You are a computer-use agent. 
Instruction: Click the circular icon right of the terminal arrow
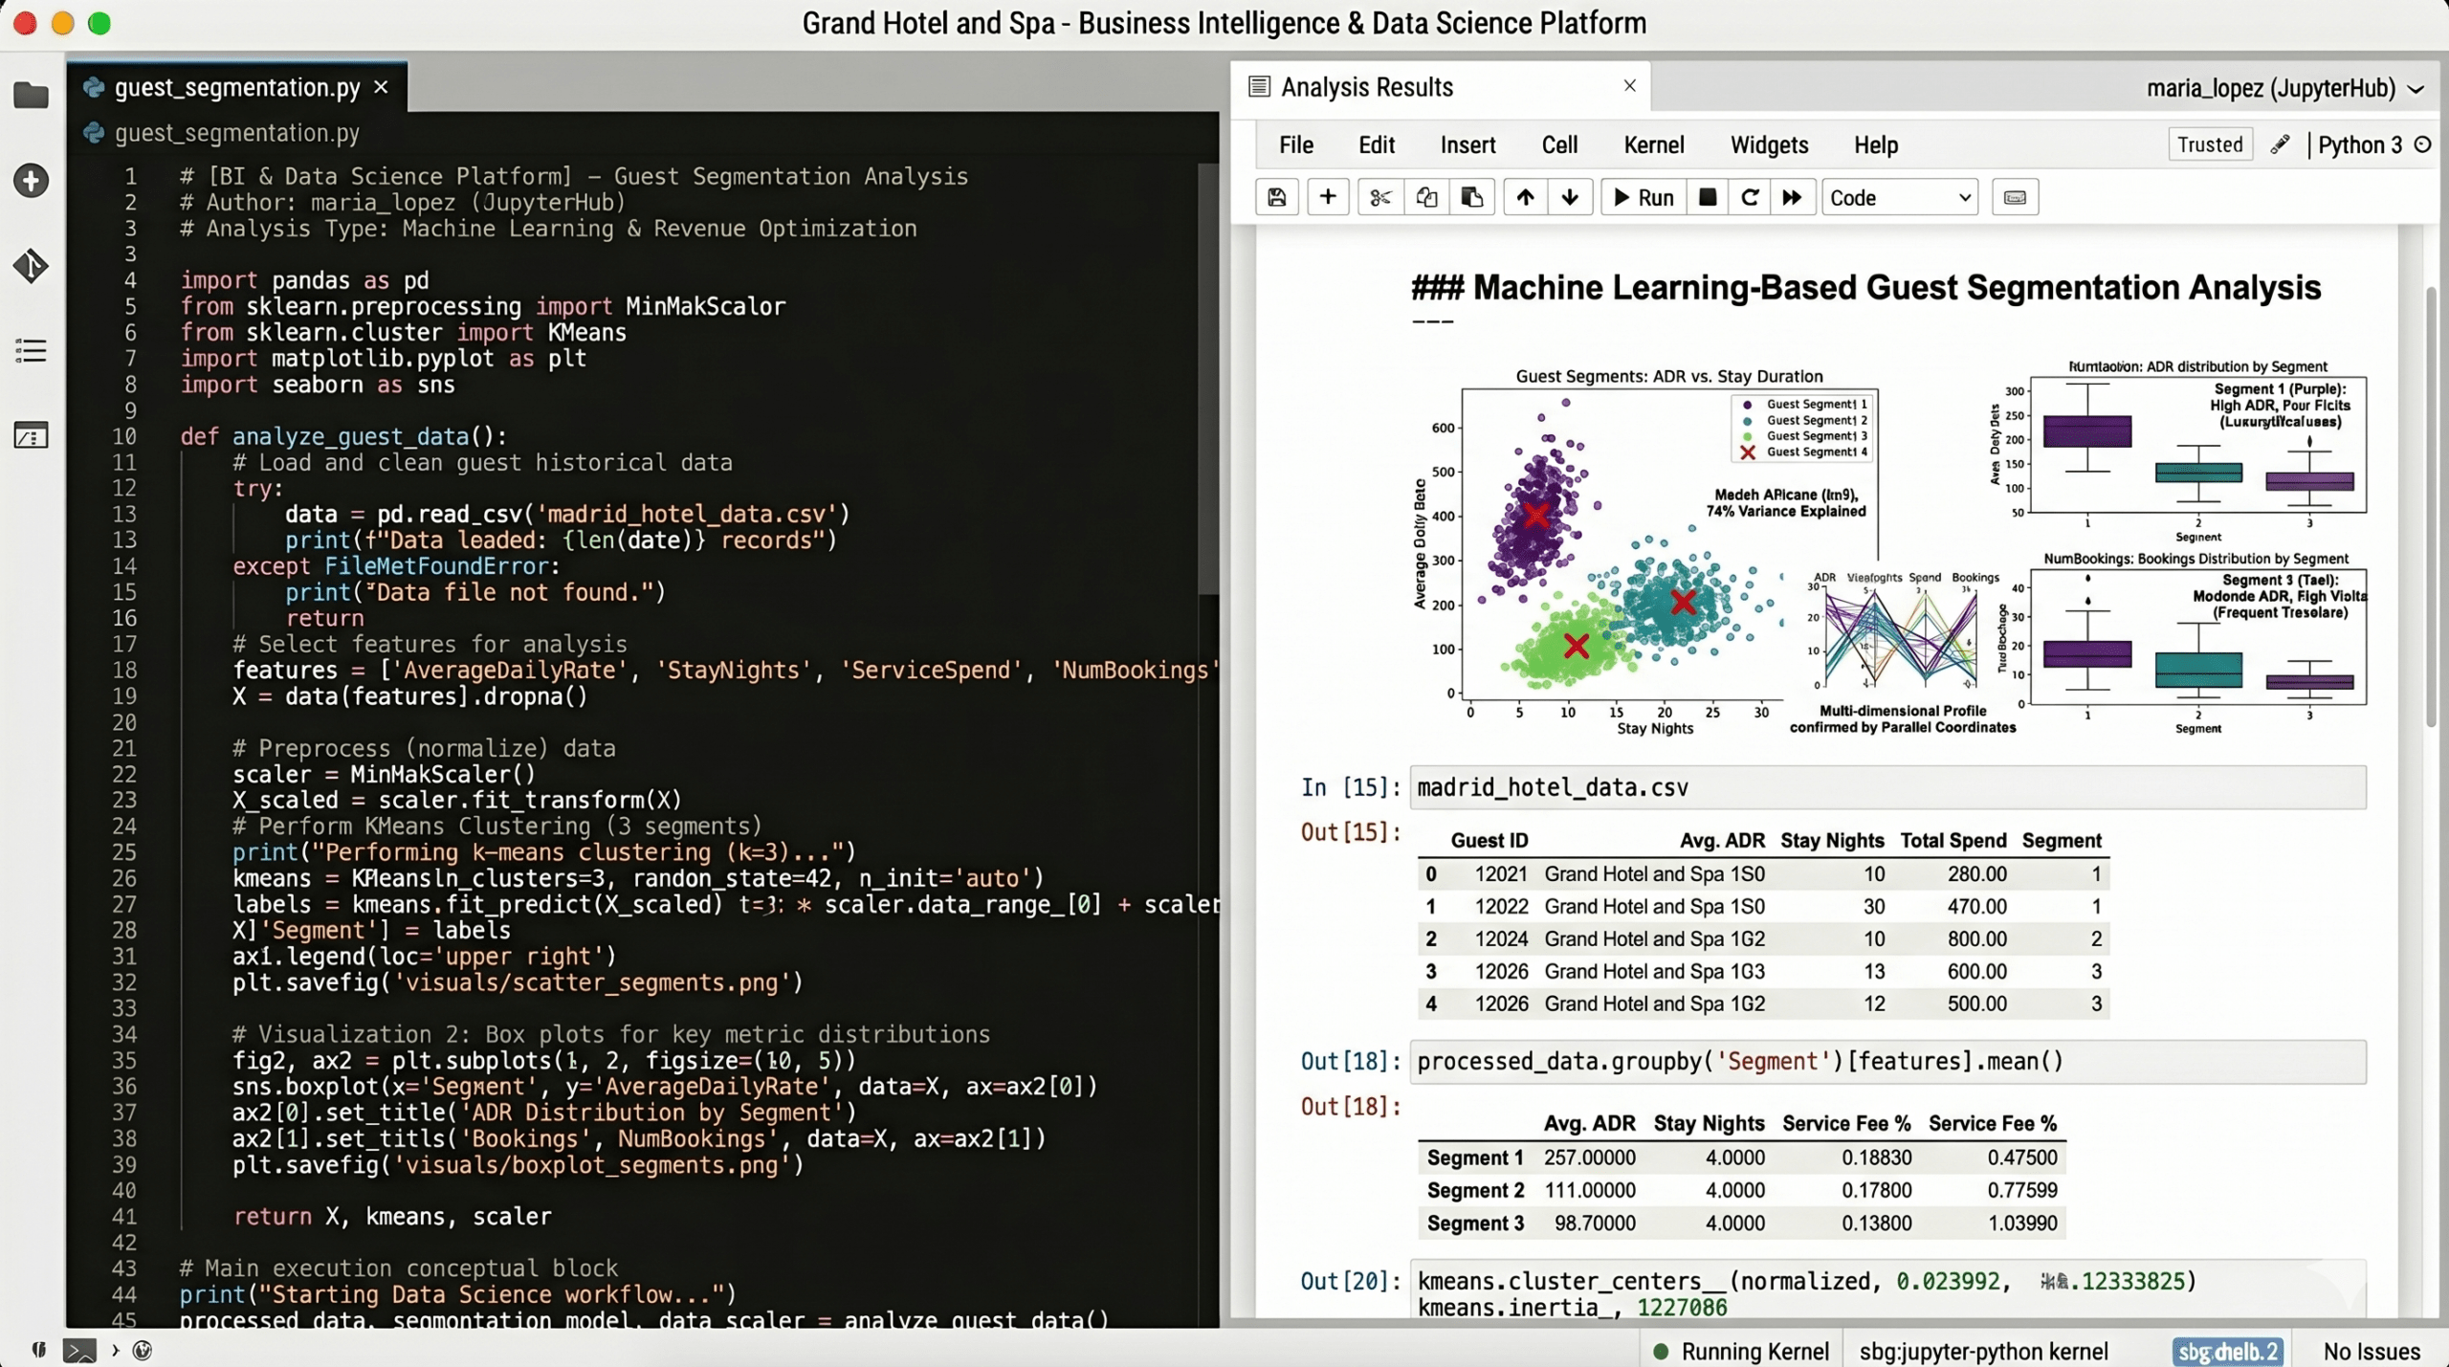[x=143, y=1351]
